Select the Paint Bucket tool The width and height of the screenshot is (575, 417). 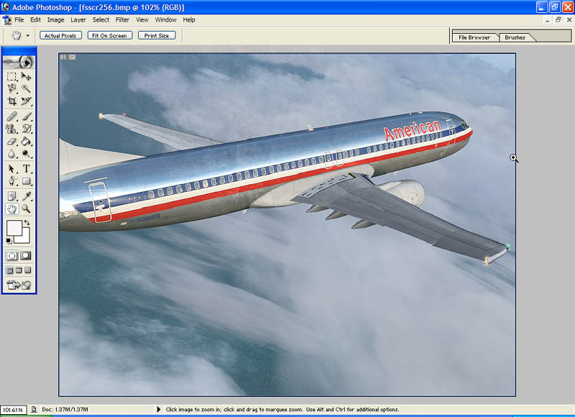[x=27, y=142]
